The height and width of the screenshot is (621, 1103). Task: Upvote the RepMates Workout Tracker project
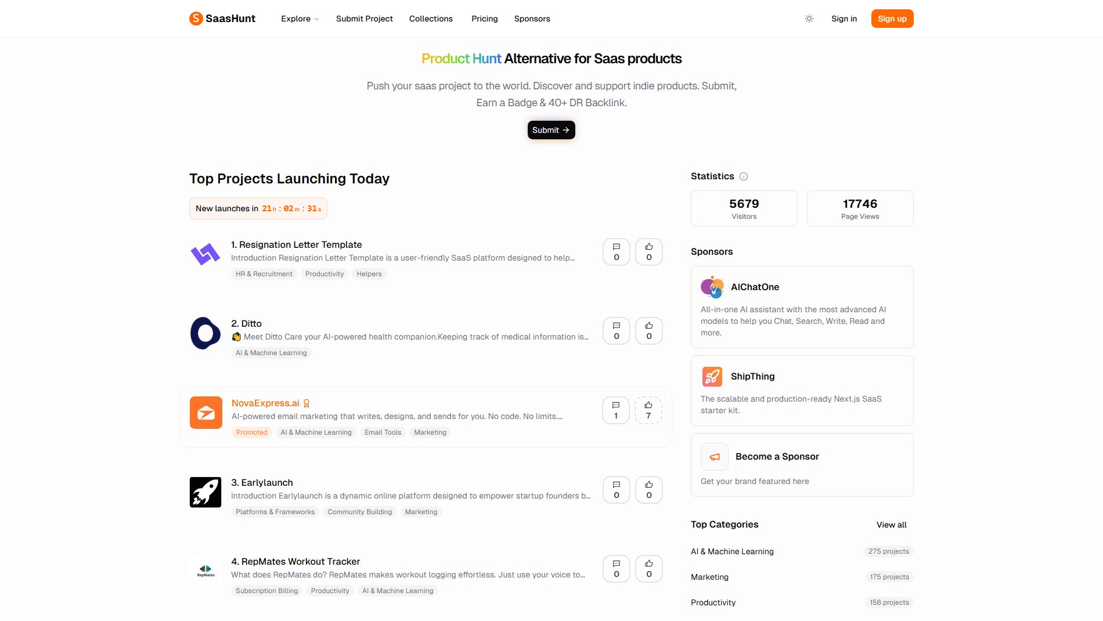[648, 569]
